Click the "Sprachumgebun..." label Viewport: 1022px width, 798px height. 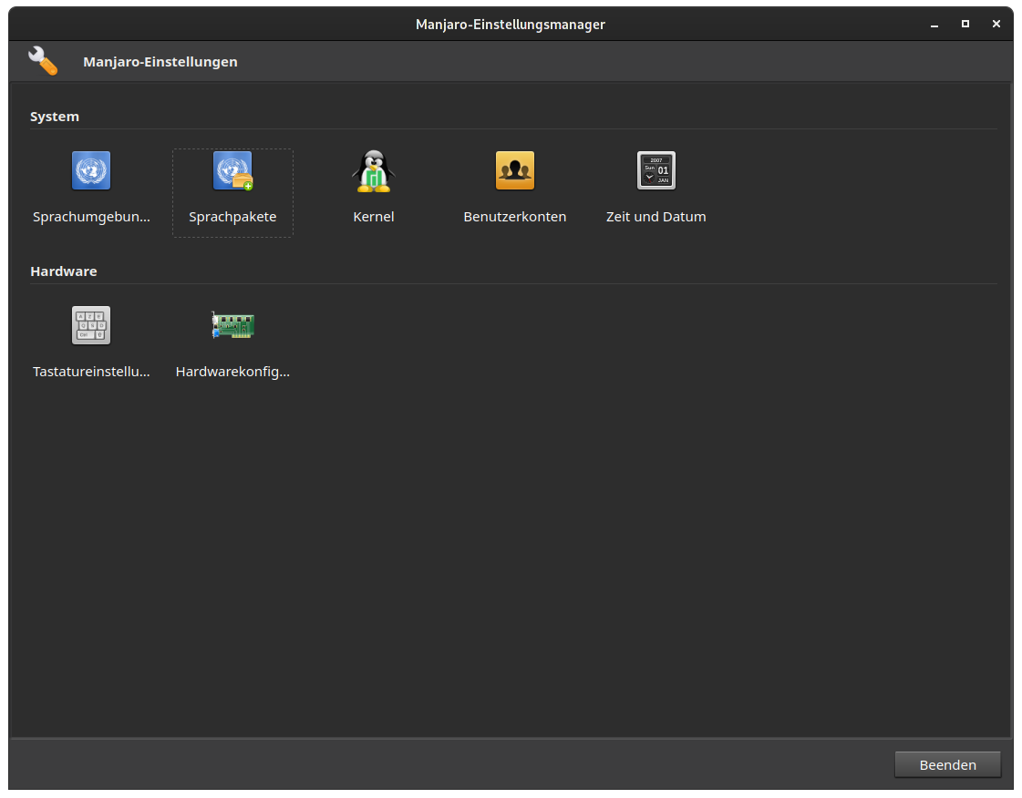[x=91, y=217]
